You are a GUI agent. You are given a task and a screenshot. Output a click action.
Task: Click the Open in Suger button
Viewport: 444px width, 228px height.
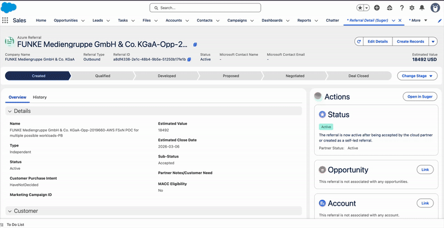[x=420, y=97]
